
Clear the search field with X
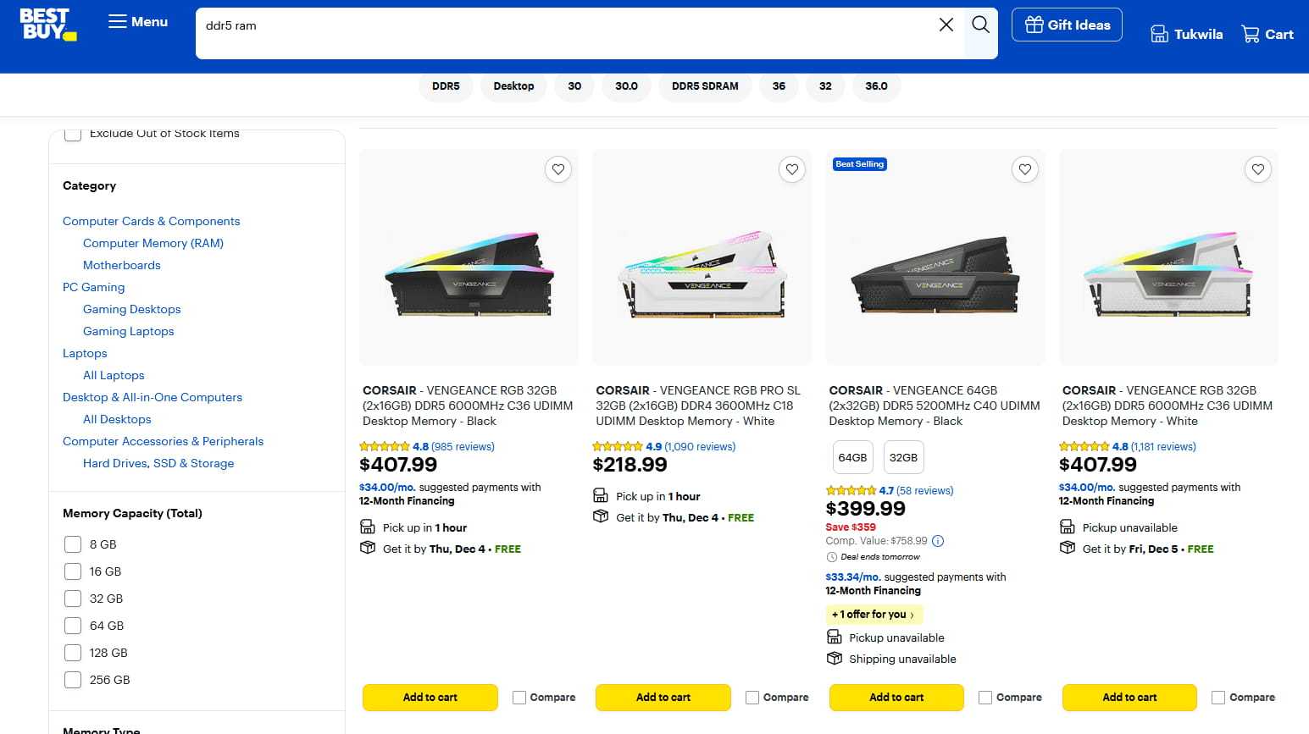coord(946,25)
